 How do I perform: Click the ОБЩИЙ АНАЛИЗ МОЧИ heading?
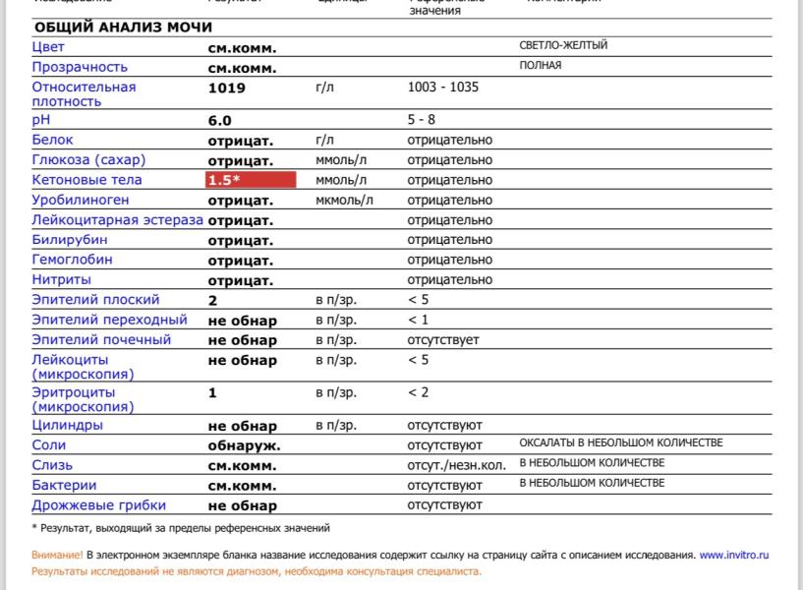[123, 28]
